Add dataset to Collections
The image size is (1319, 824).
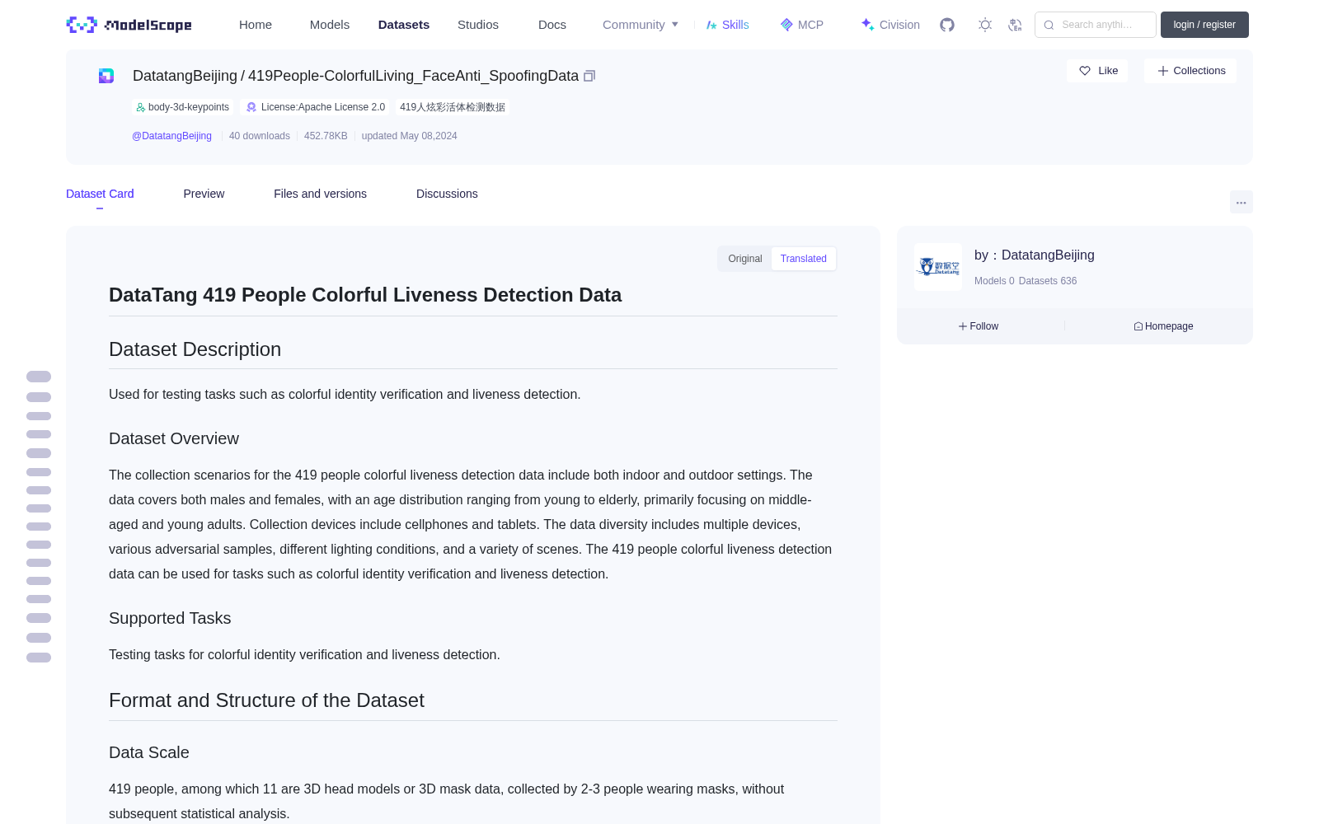1190,71
